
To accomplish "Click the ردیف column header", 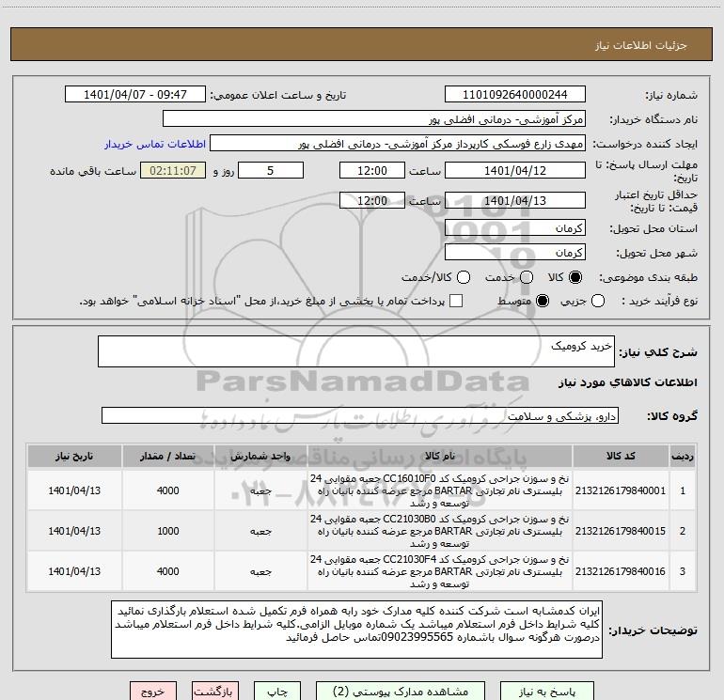I will click(x=683, y=457).
